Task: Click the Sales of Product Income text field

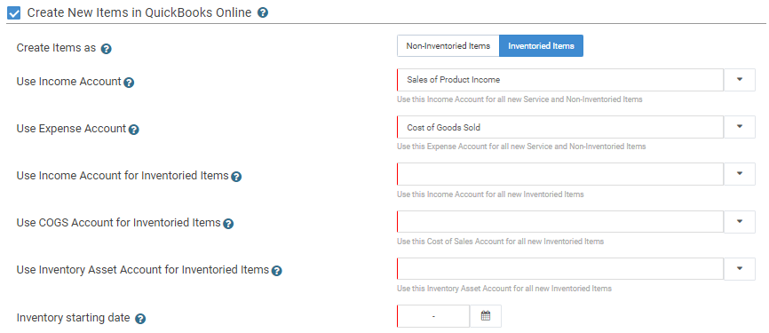Action: tap(560, 79)
